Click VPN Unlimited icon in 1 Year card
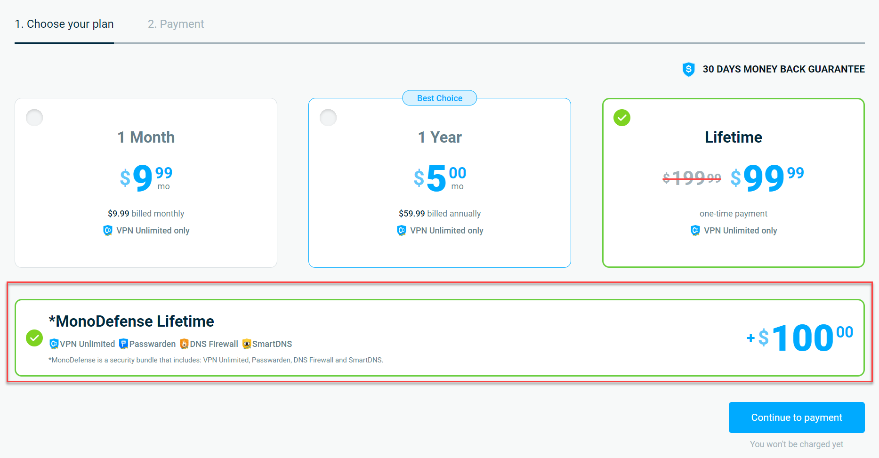 point(402,230)
